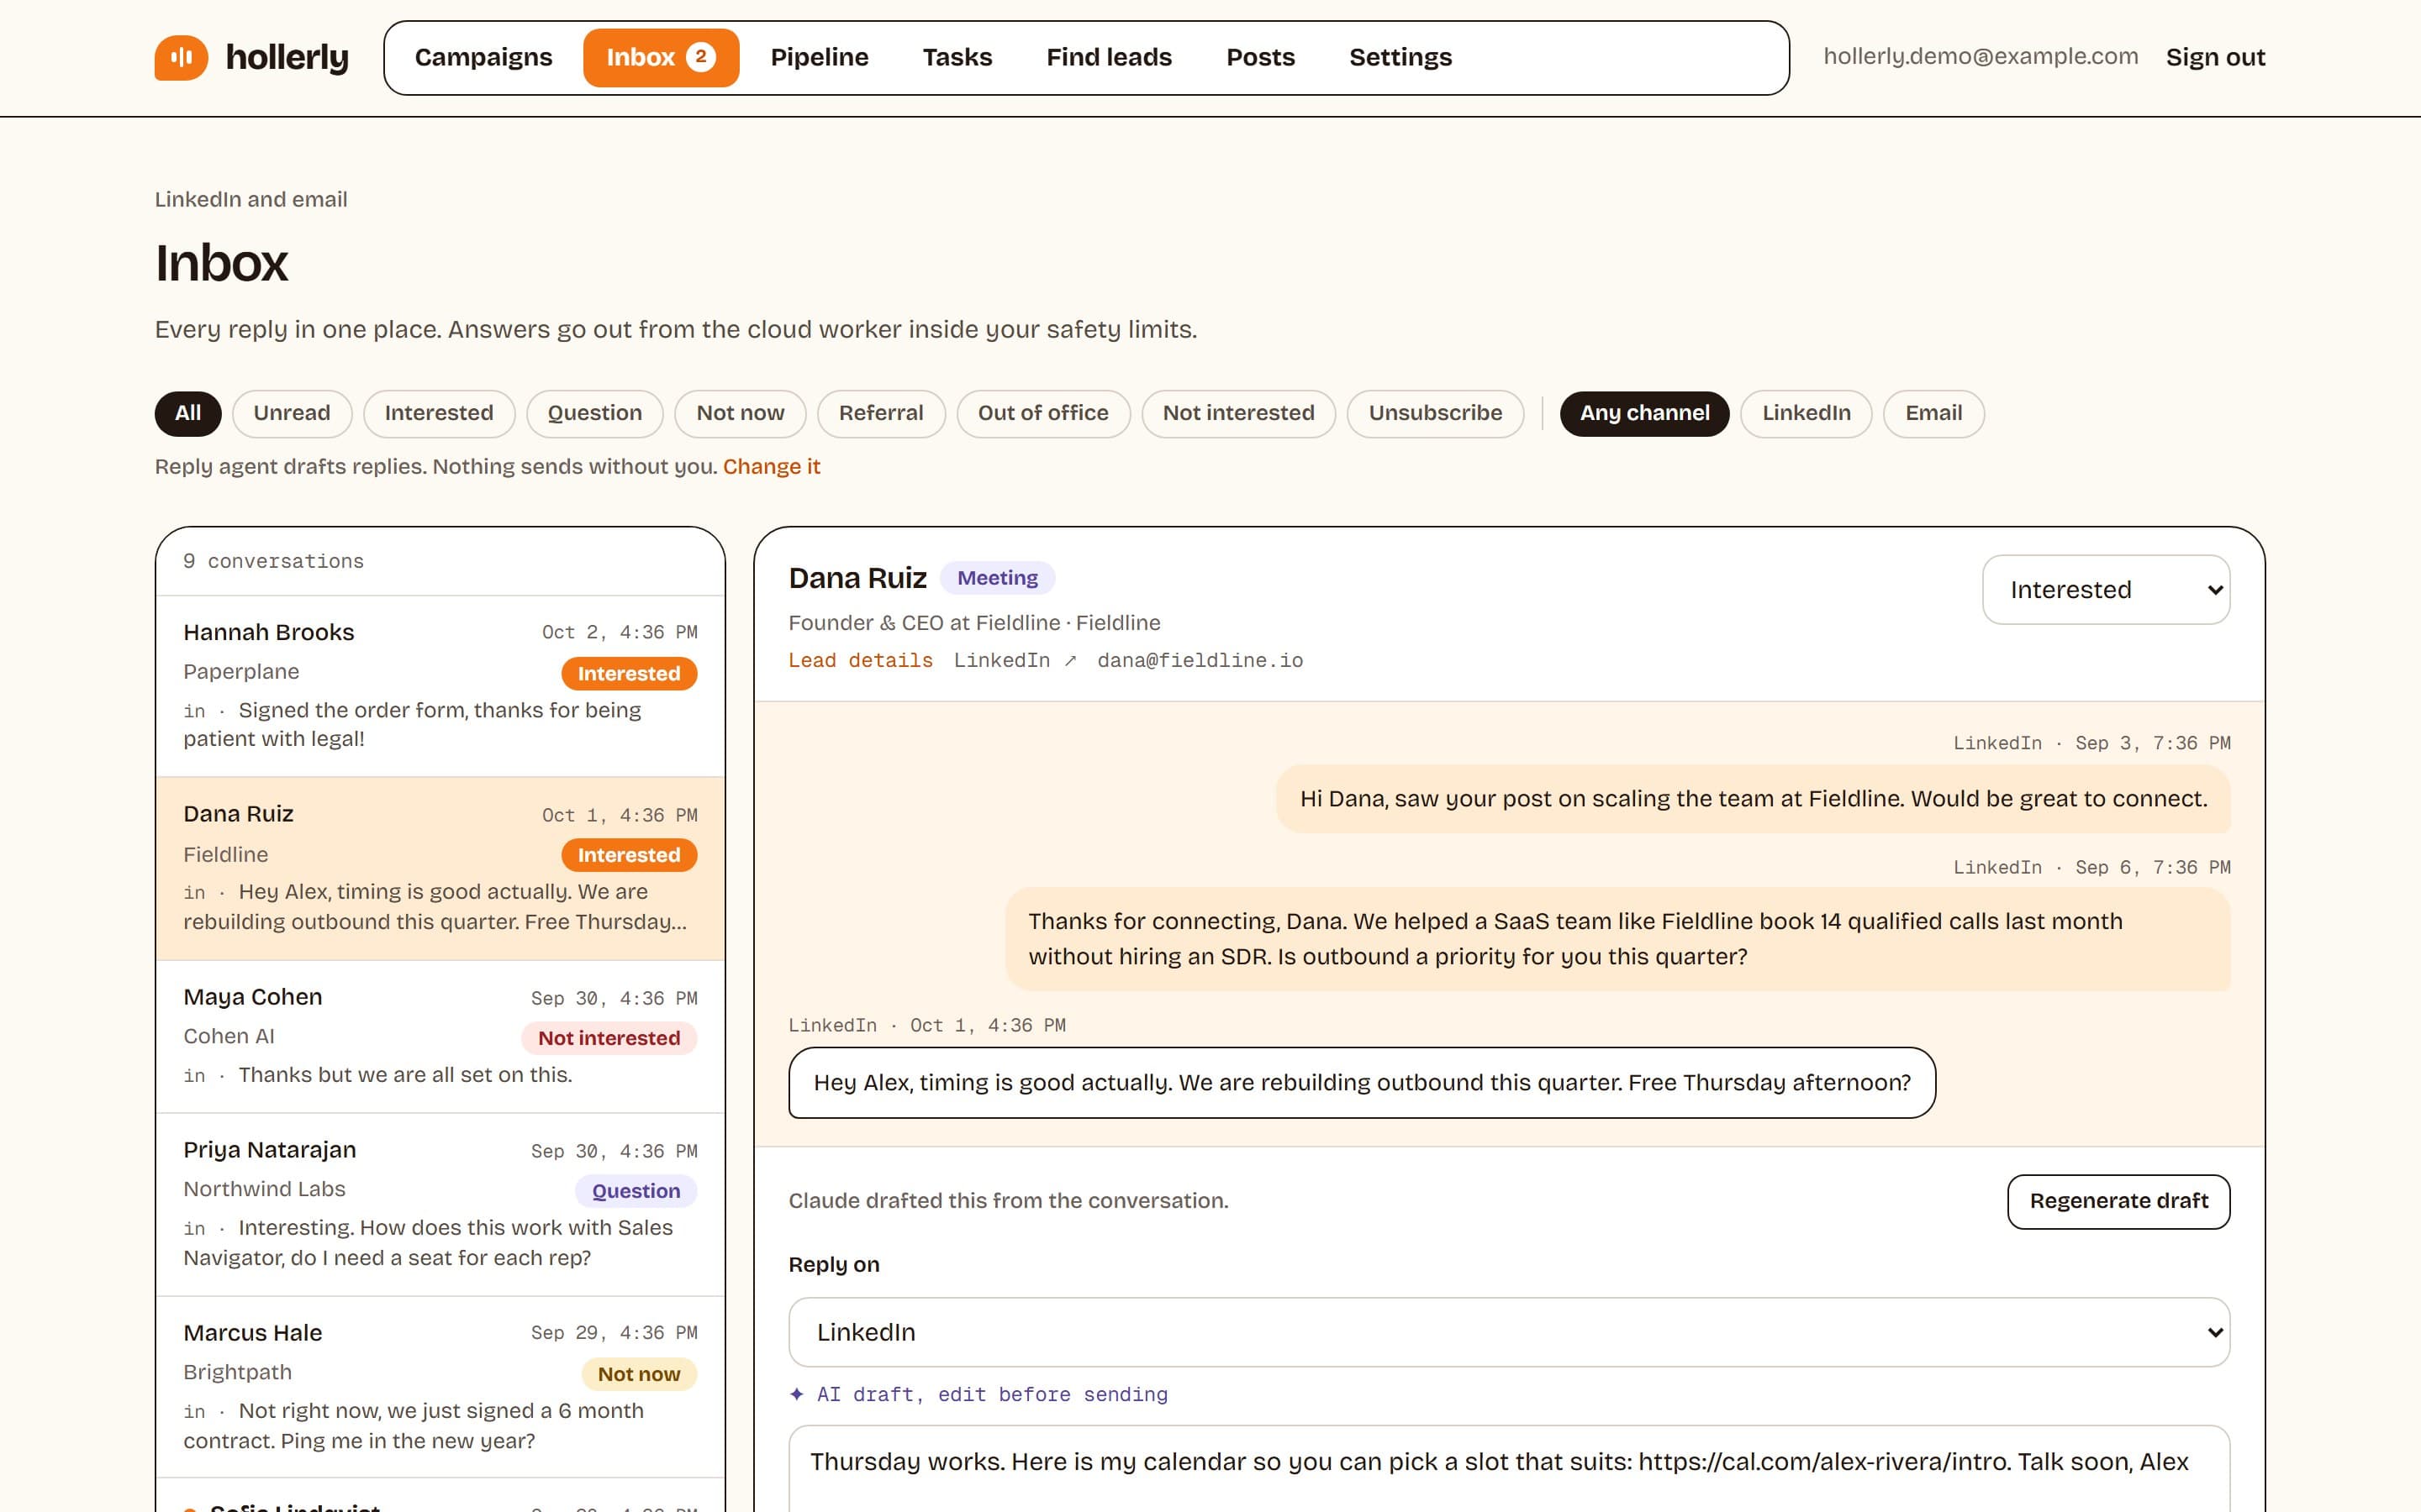Expand the Reply on LinkedIn dropdown
This screenshot has height=1512, width=2421.
(x=1509, y=1332)
